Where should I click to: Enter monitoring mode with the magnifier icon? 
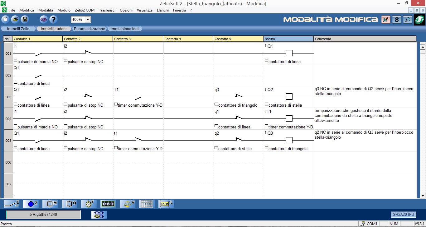pyautogui.click(x=407, y=20)
